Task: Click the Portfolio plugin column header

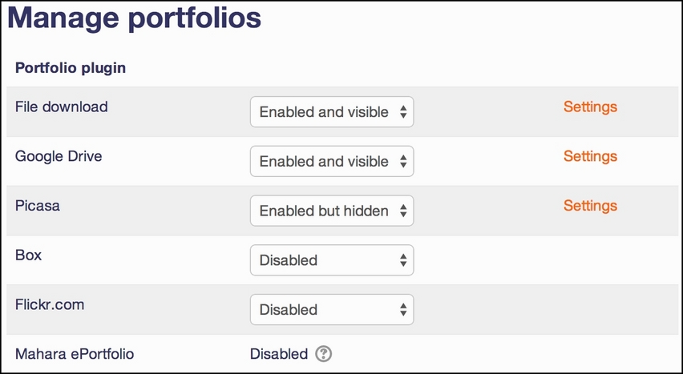Action: pyautogui.click(x=71, y=68)
